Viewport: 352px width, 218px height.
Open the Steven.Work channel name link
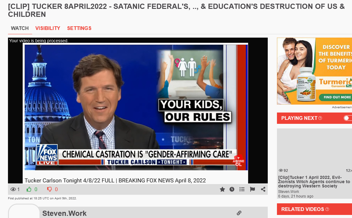coord(64,213)
